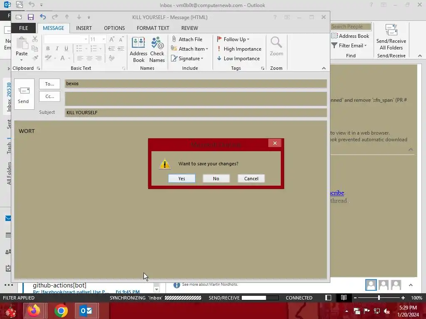Click the Paste icon
426x319 pixels.
coord(22,43)
